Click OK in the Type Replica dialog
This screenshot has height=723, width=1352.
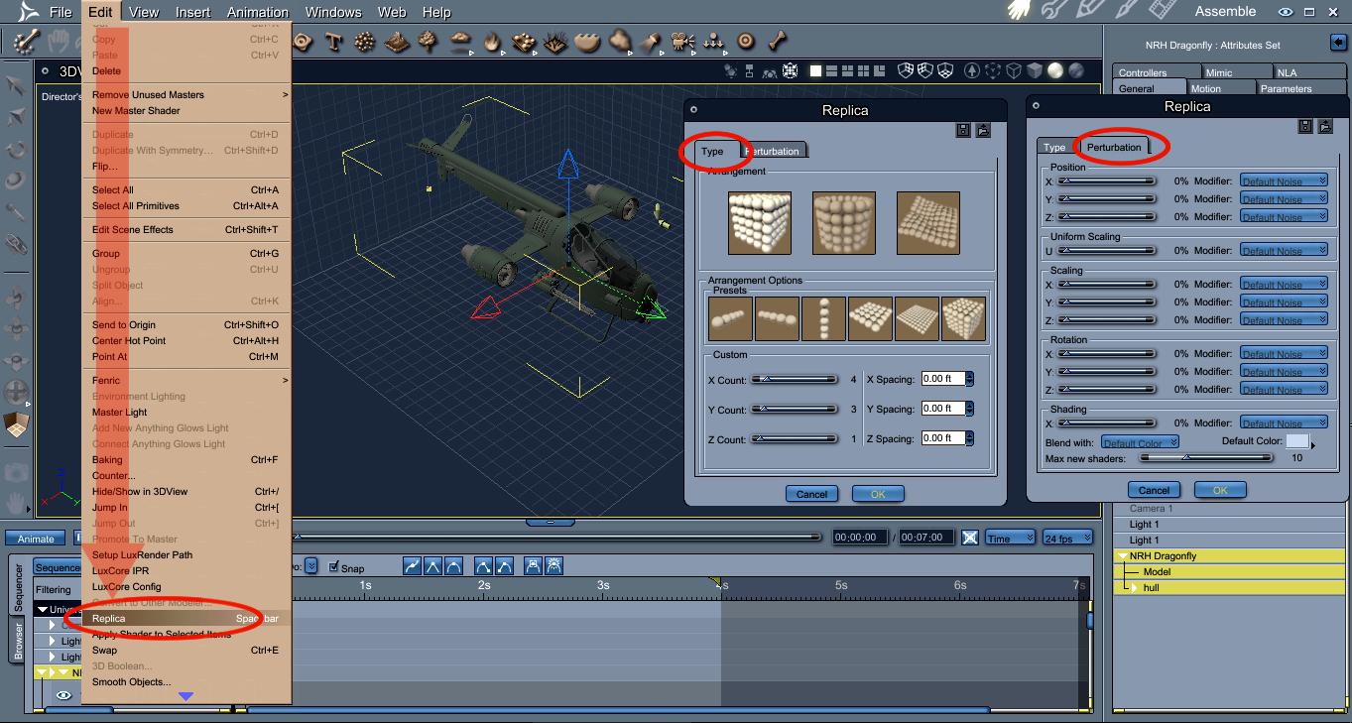[x=878, y=494]
